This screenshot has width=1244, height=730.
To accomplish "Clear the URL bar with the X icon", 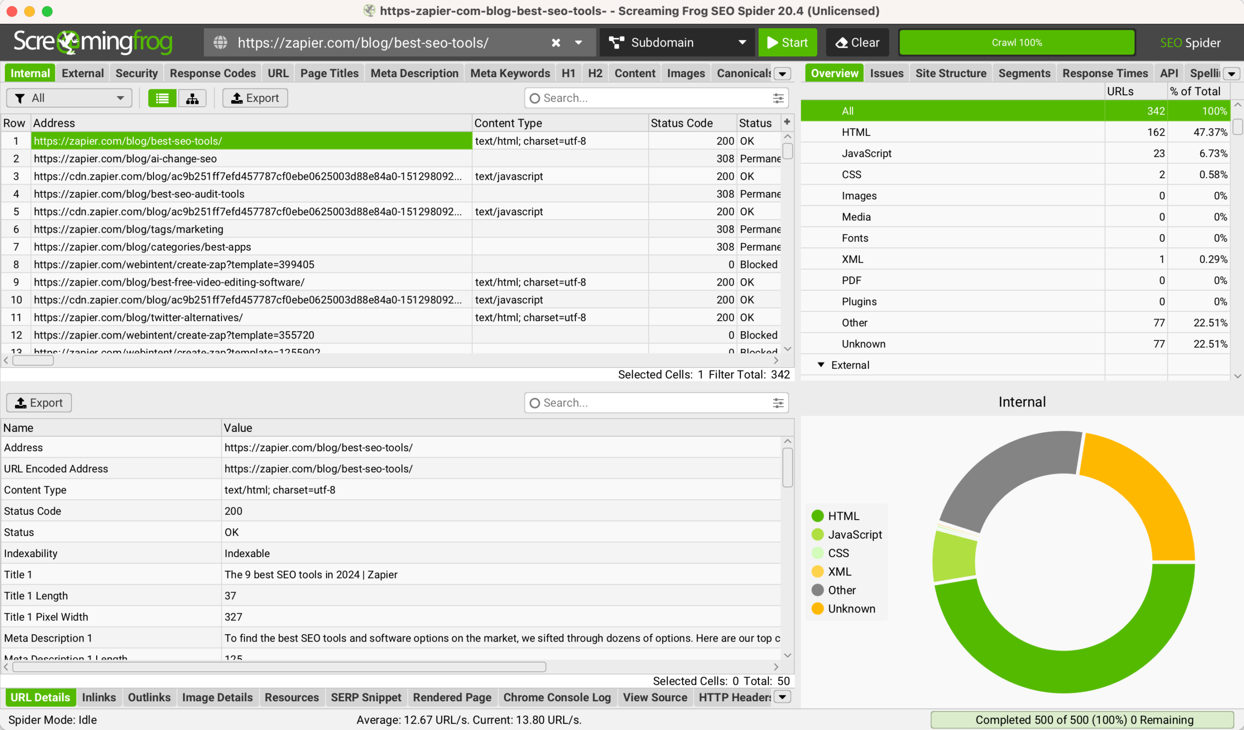I will tap(555, 42).
